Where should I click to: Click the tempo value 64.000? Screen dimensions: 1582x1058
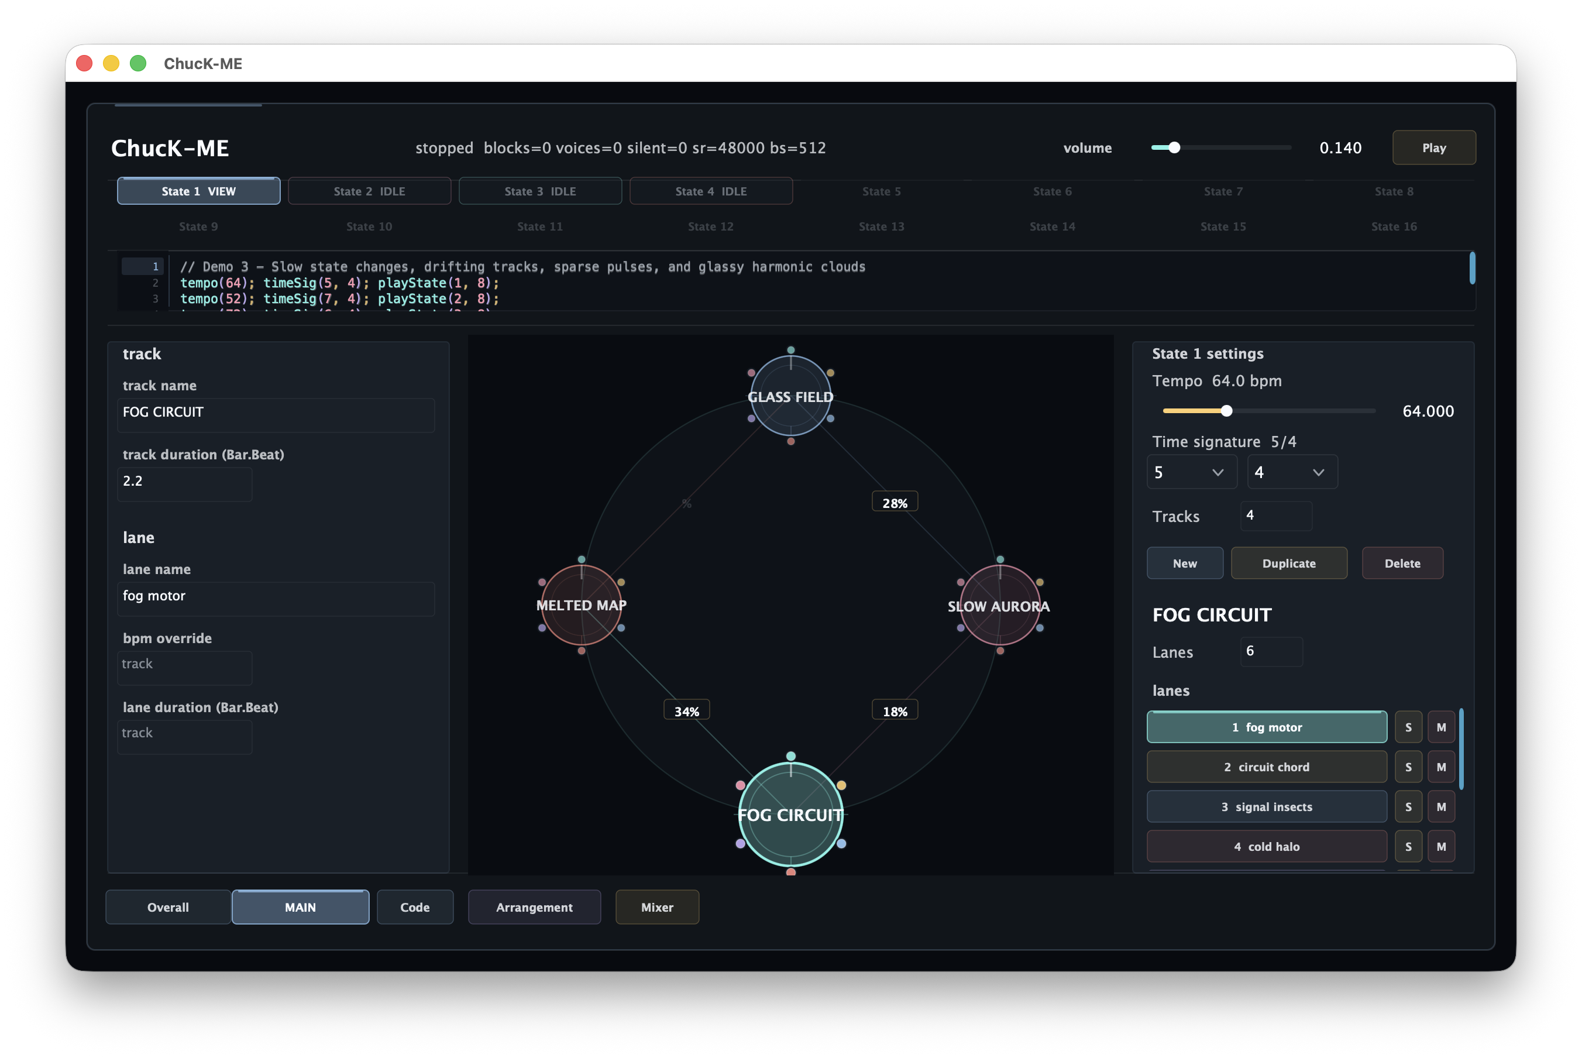pyautogui.click(x=1428, y=411)
